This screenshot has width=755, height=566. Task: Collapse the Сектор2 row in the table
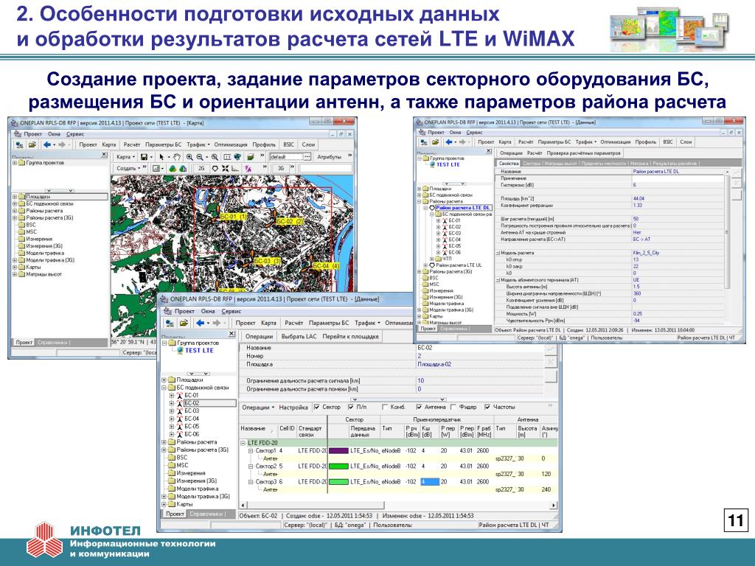point(251,467)
